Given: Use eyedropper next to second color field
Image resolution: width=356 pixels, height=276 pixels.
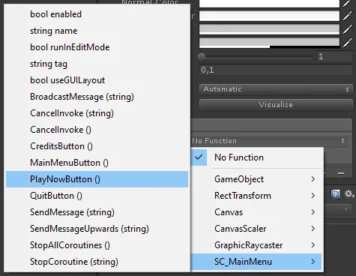Looking at the screenshot, I should 347,16.
